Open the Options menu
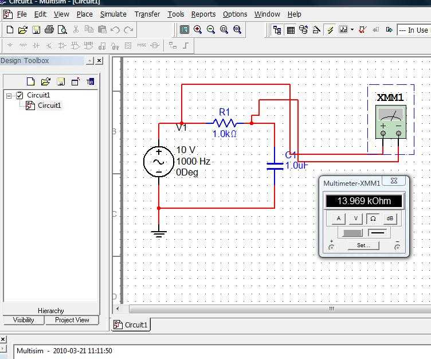Screen dimensions: 431x359 click(235, 14)
